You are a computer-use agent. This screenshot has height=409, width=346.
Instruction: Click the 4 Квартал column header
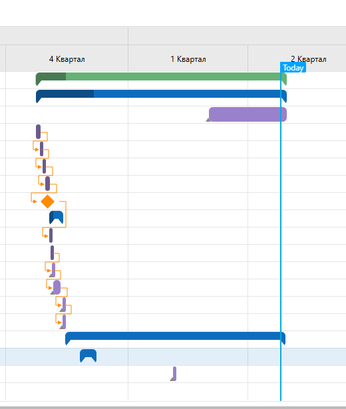click(x=67, y=59)
